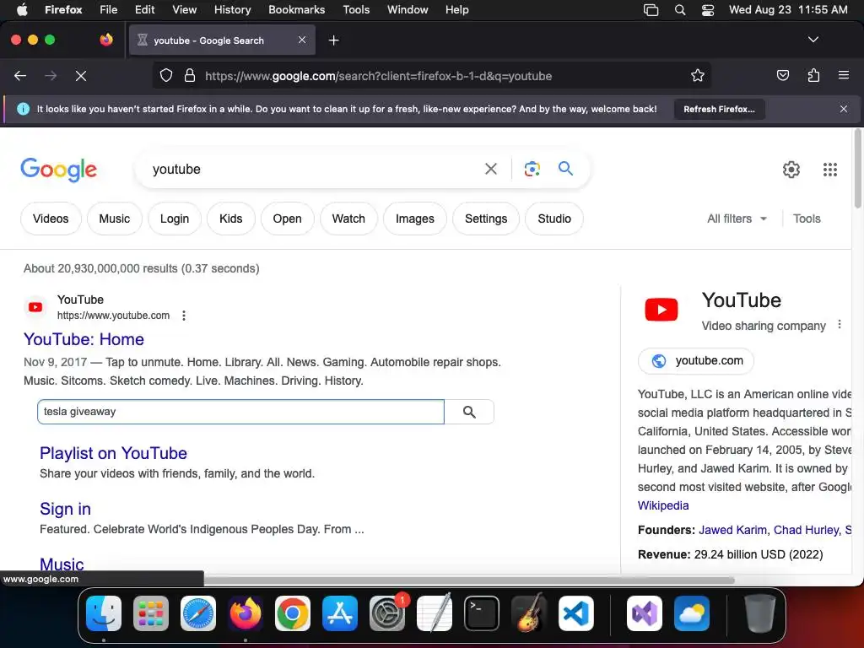Open the YouTube: Home result link

[x=84, y=339]
